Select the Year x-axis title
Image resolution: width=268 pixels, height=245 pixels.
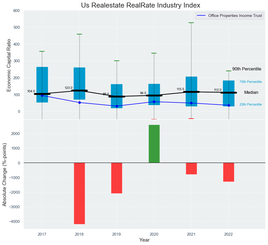tap(144, 240)
